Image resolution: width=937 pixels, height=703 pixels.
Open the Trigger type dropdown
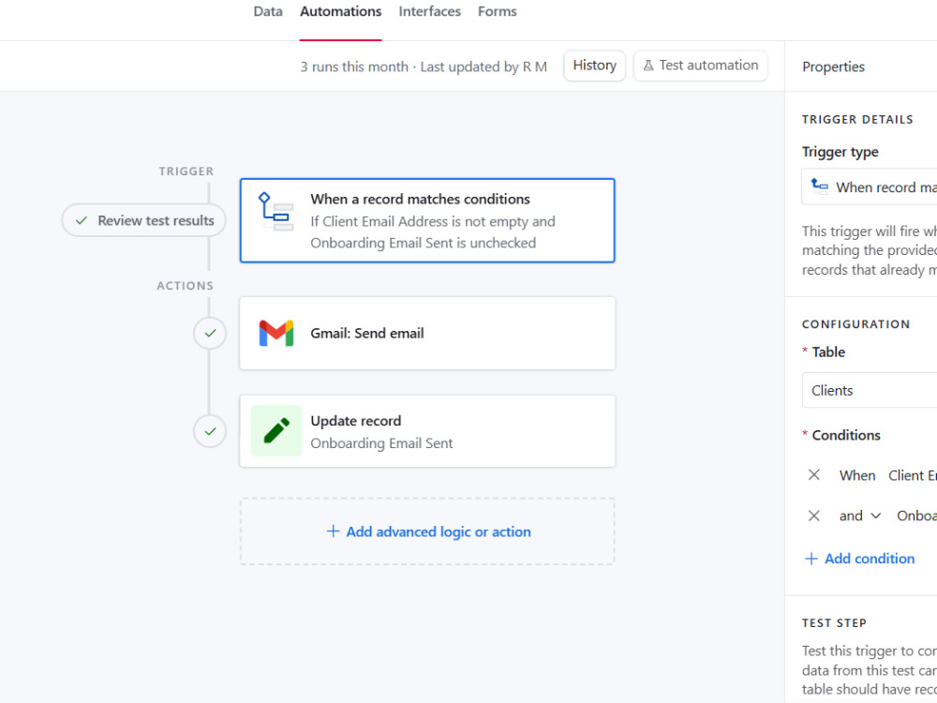click(870, 187)
